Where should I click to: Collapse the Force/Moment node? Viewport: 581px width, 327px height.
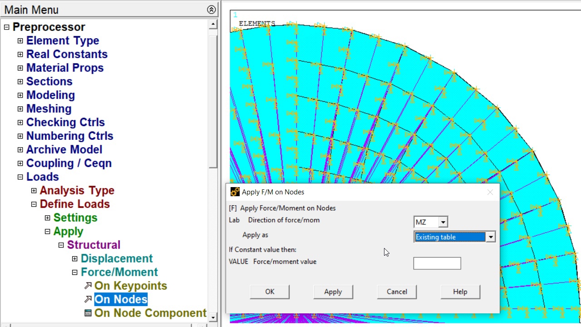click(x=75, y=272)
